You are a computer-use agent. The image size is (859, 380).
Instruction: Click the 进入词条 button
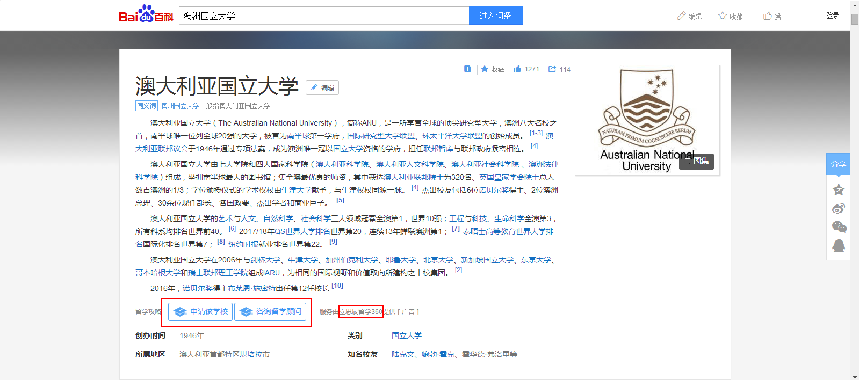click(495, 16)
